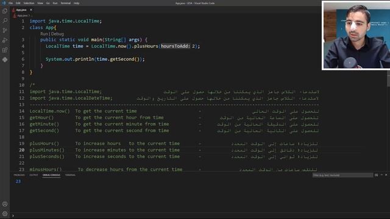Switch to the Terminal panel tab
Viewport: 390px width, 219px height.
(x=70, y=175)
